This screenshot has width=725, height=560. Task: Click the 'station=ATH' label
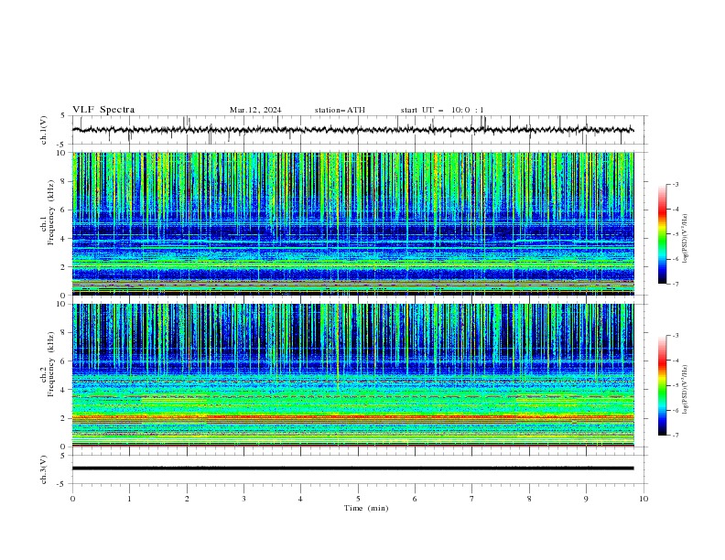340,110
